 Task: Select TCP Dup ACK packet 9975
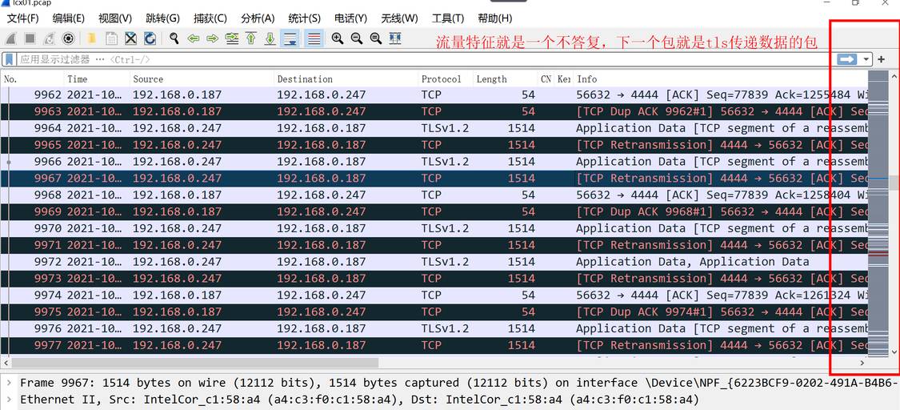[x=434, y=312]
